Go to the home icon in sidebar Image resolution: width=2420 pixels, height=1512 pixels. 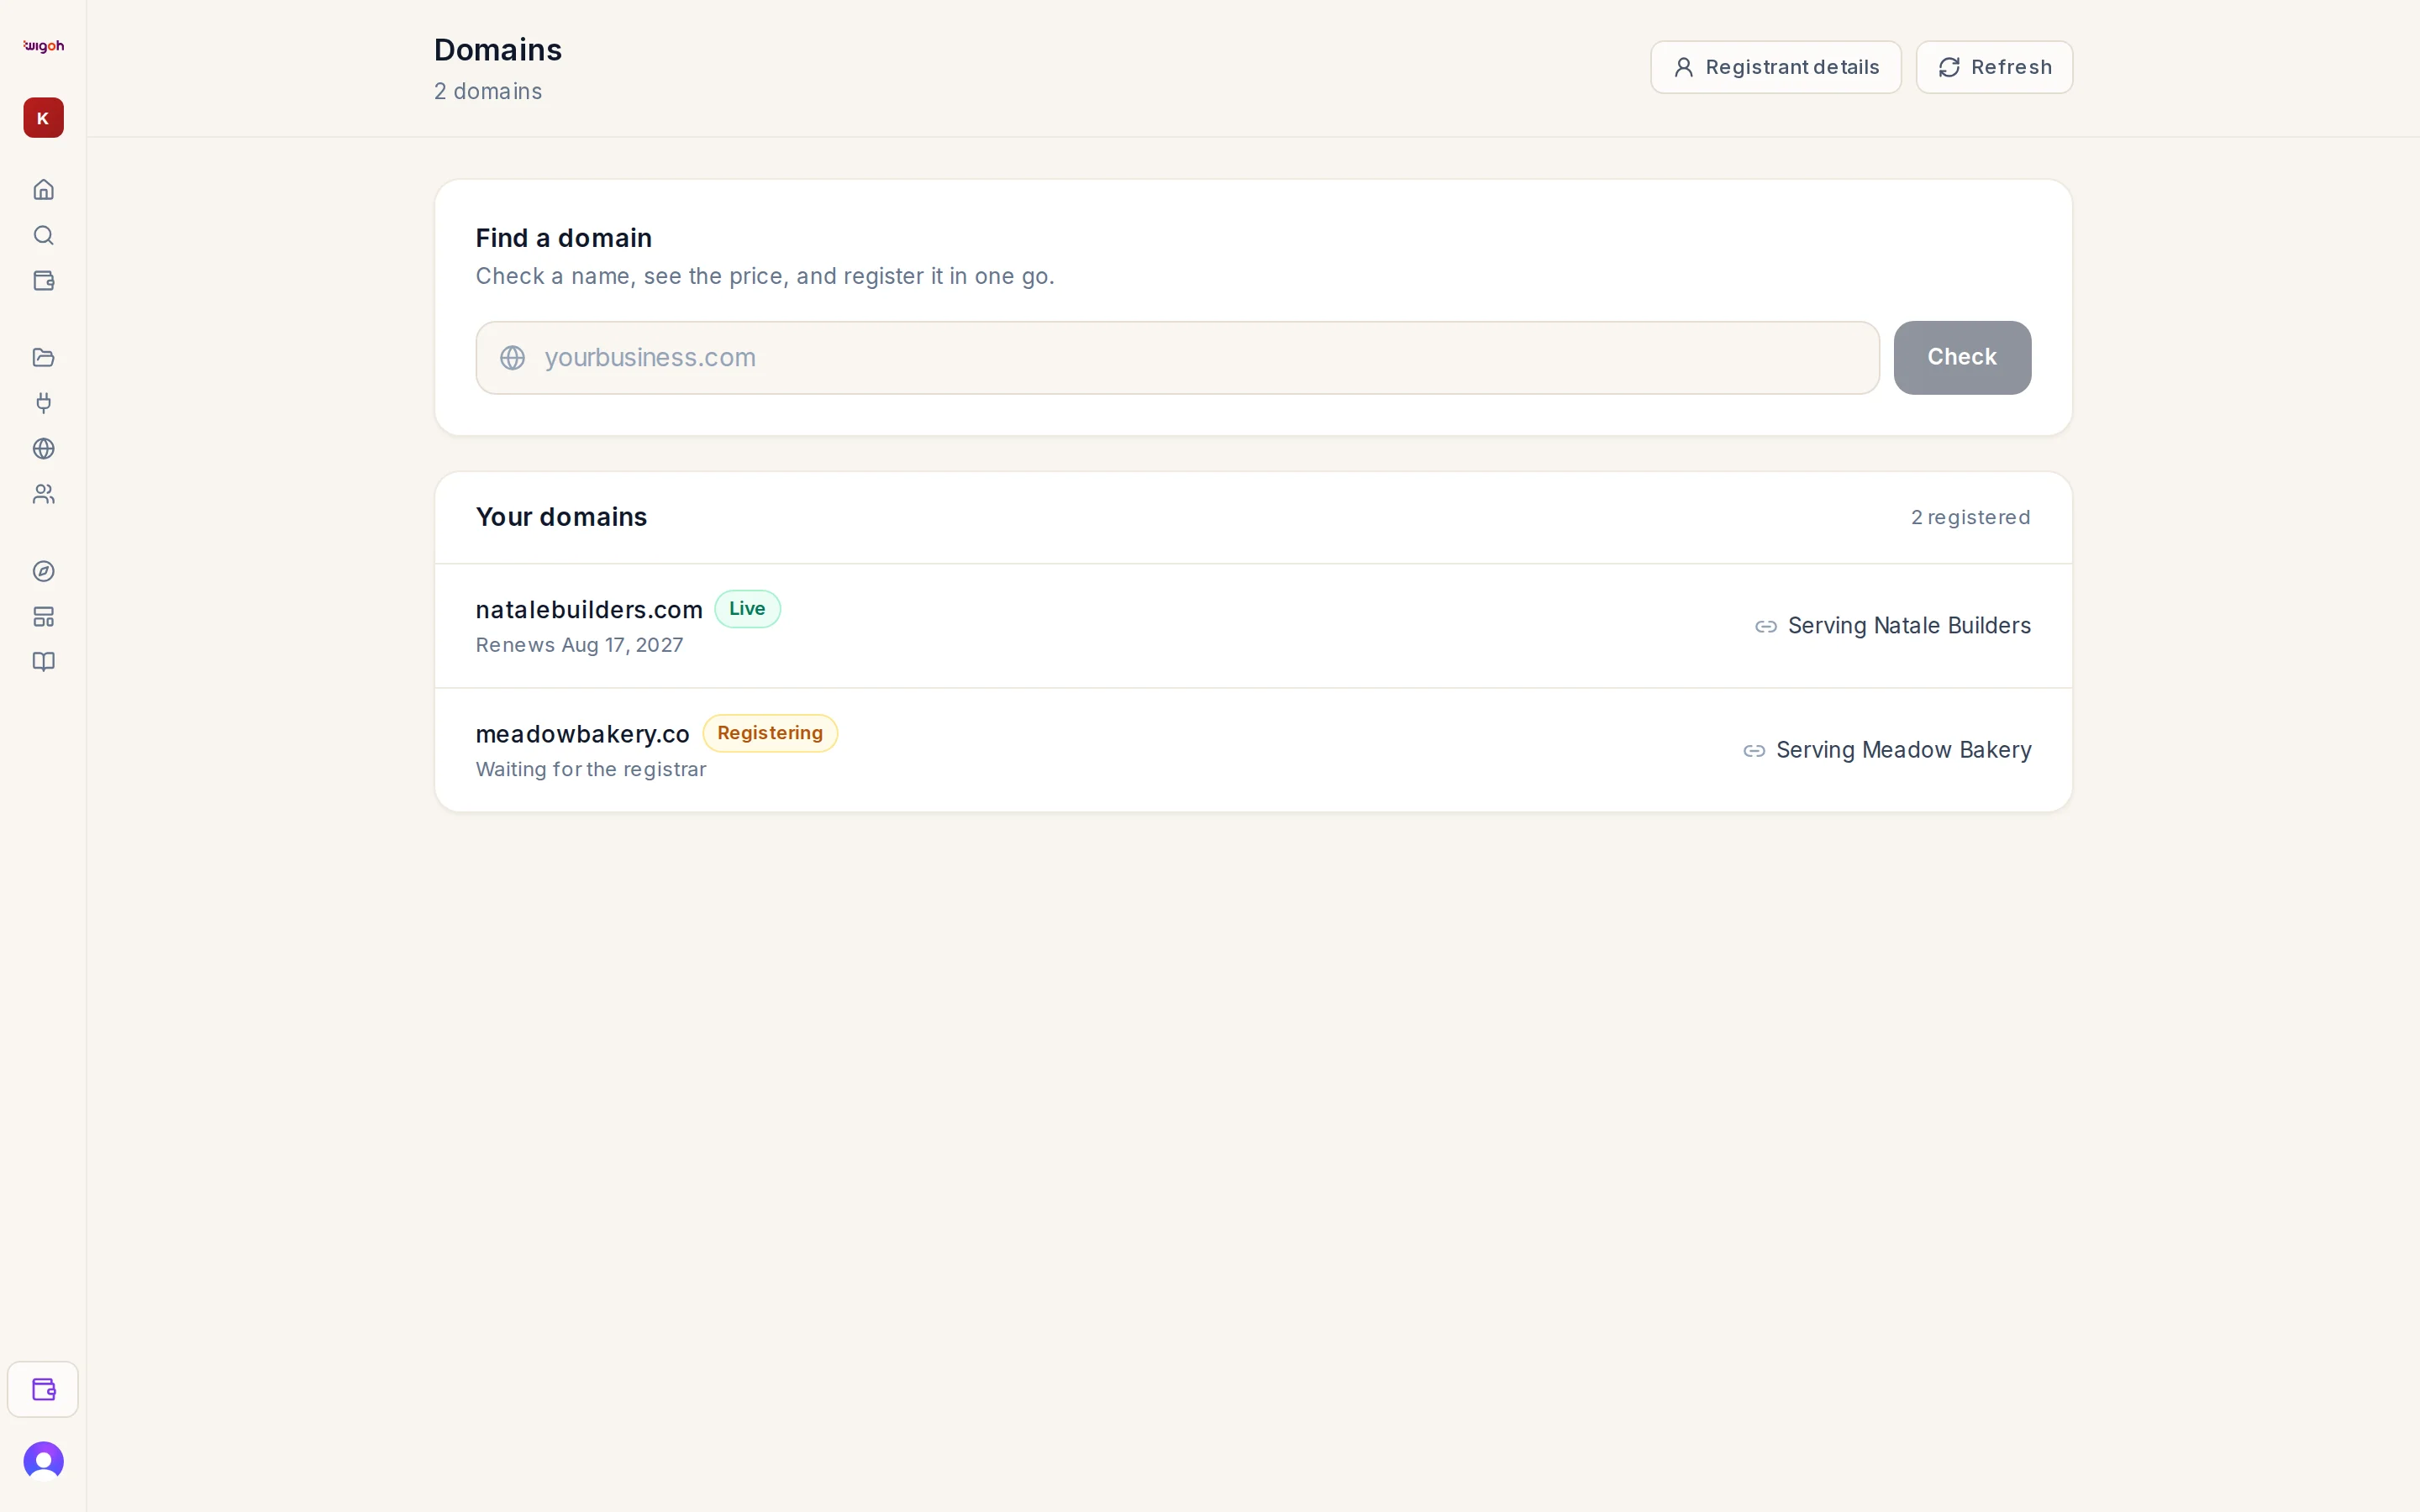[x=43, y=189]
